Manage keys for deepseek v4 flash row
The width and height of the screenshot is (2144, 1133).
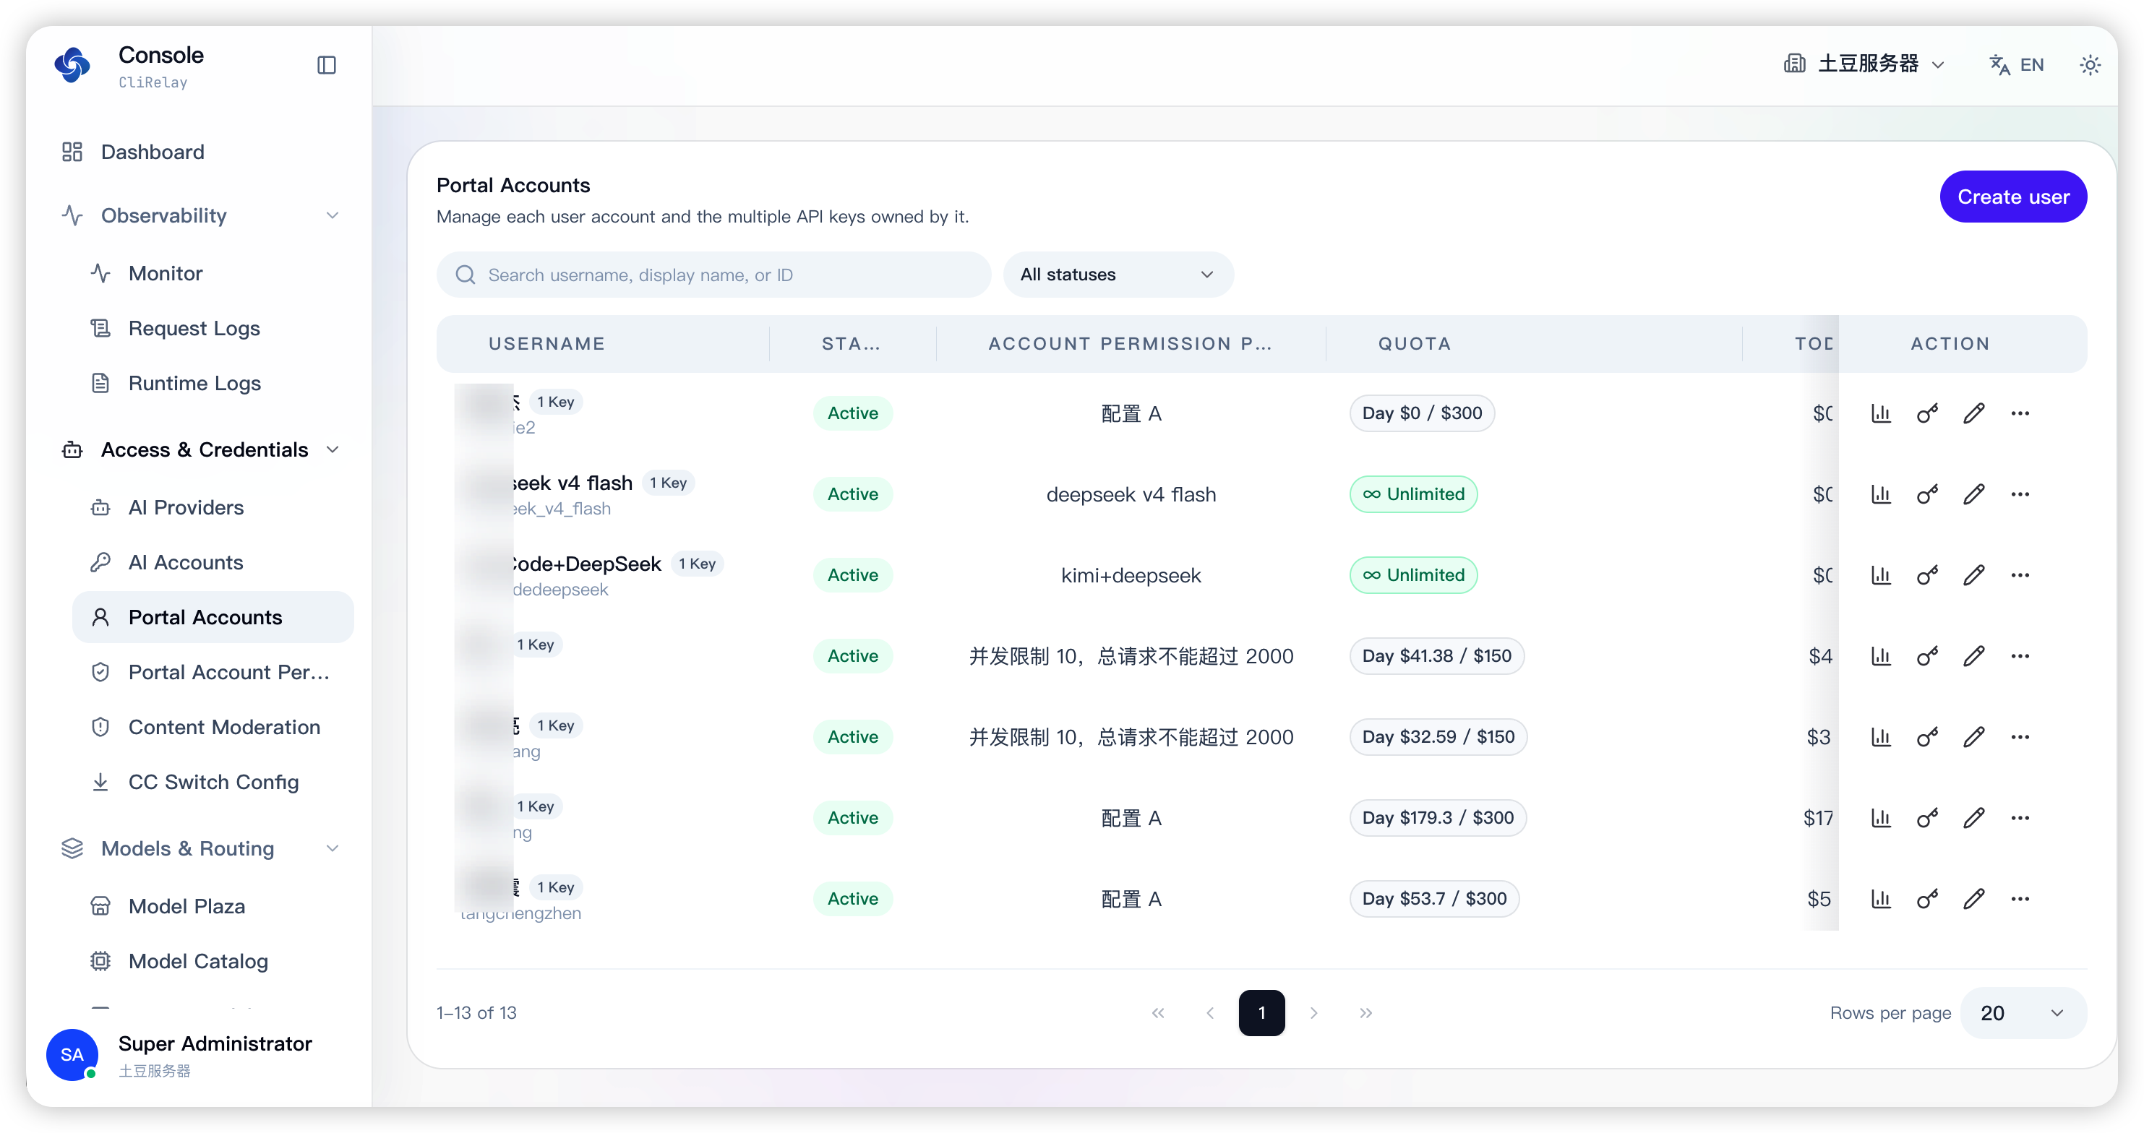pyautogui.click(x=1928, y=494)
